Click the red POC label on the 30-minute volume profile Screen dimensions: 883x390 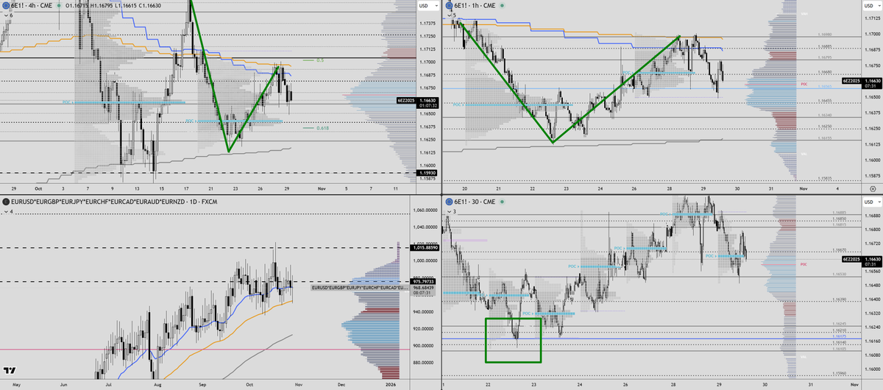pyautogui.click(x=804, y=263)
